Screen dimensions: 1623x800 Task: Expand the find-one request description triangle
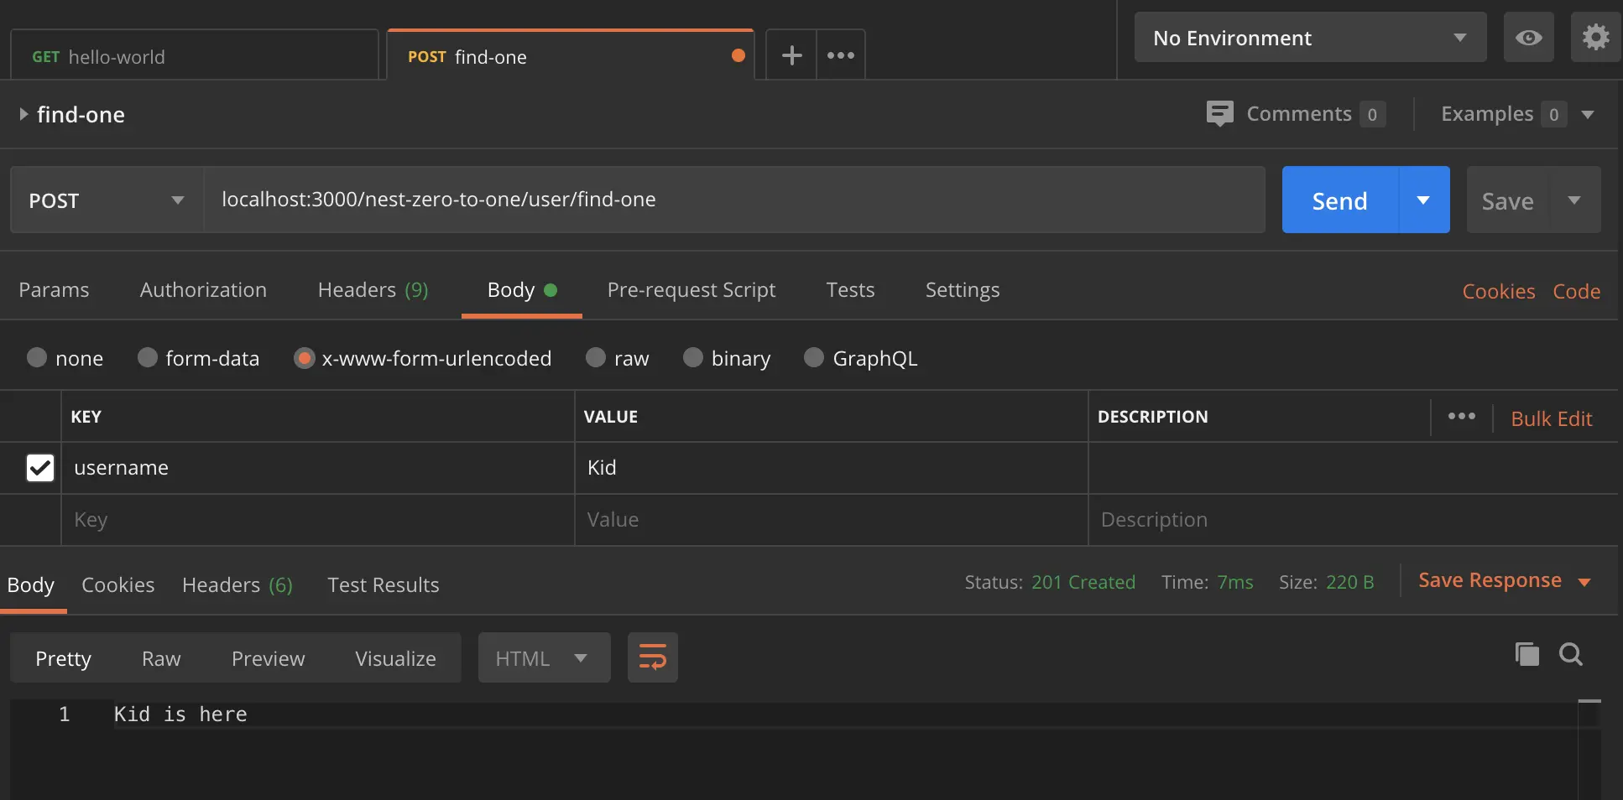coord(23,114)
